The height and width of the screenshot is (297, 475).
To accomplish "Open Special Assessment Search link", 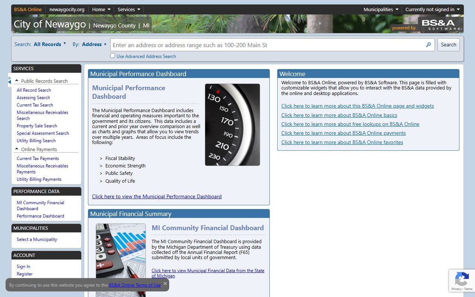I will (x=43, y=133).
